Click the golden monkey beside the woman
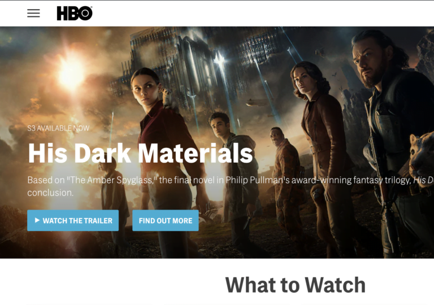Viewport: 434px width, 305px height. coord(318,210)
